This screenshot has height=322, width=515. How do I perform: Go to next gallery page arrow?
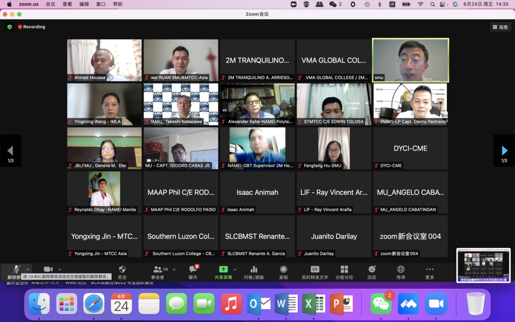[504, 150]
